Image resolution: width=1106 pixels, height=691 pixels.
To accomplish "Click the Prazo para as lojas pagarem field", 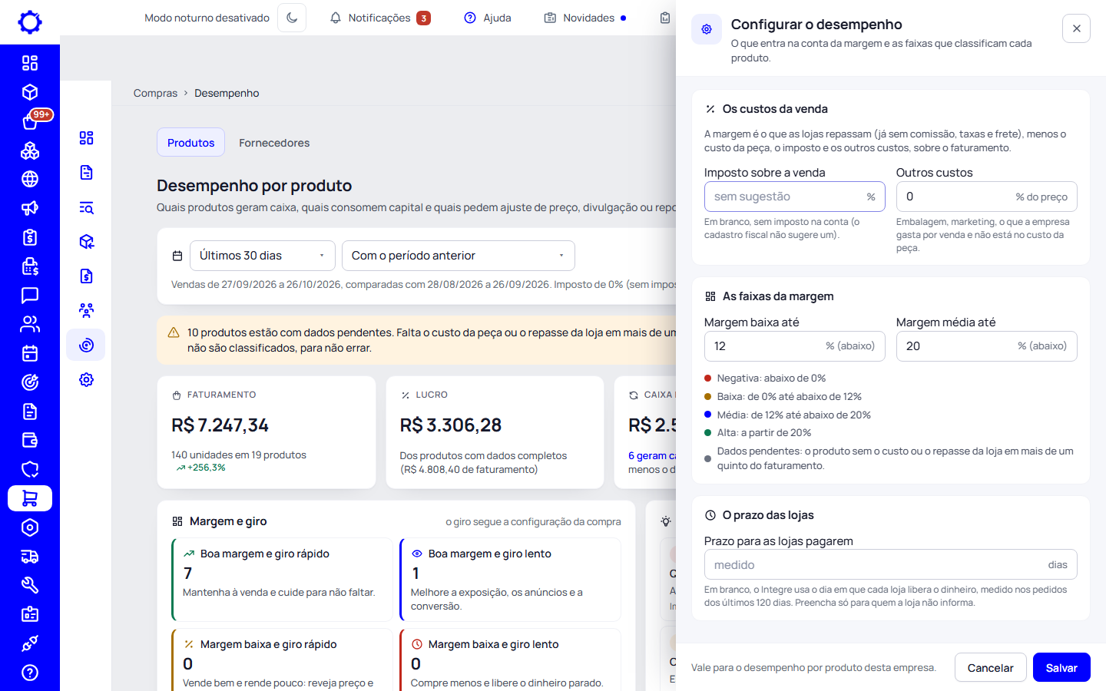I will coord(890,564).
